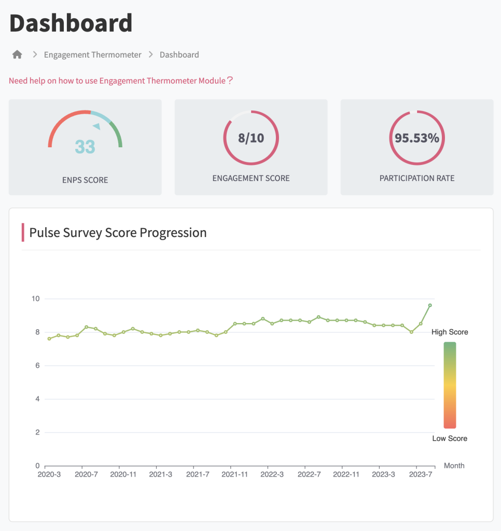Click the PARTICIPATION RATE card label
This screenshot has height=531, width=501.
click(x=416, y=178)
